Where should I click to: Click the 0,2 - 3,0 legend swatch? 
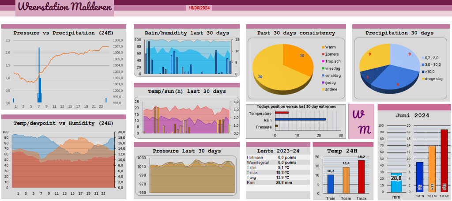click(422, 58)
